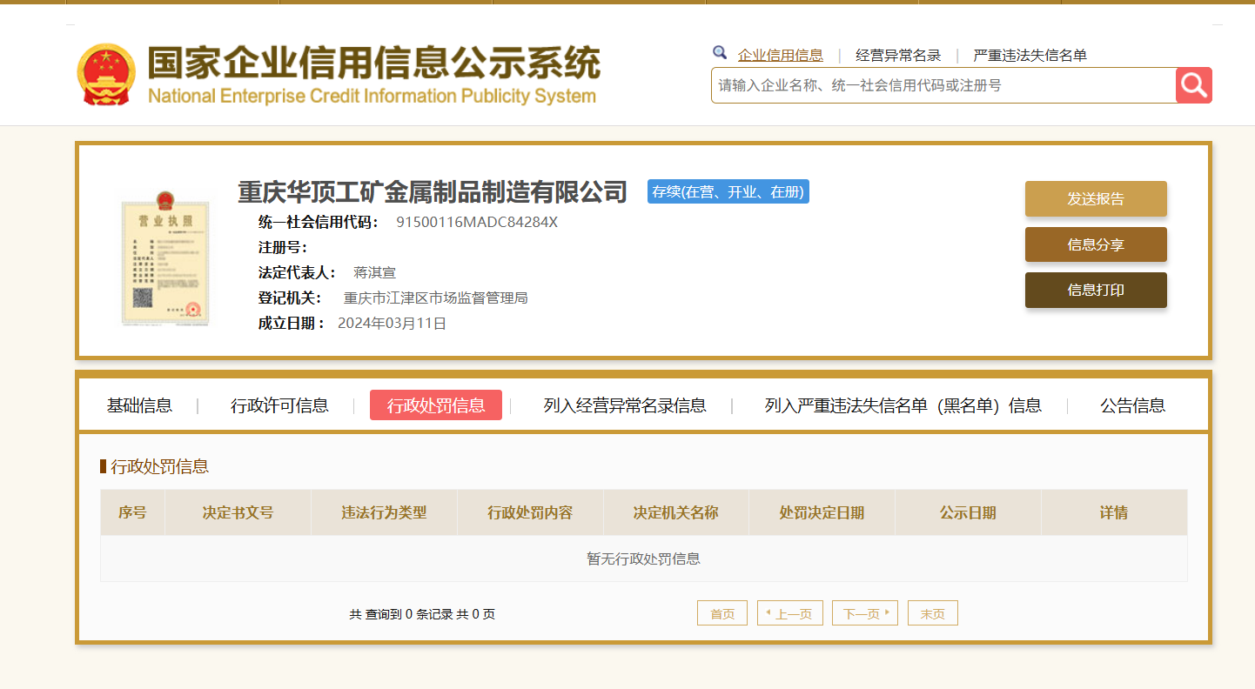Image resolution: width=1255 pixels, height=689 pixels.
Task: Click the 国家企业信用信息公示系统 site title
Action: pos(373,64)
